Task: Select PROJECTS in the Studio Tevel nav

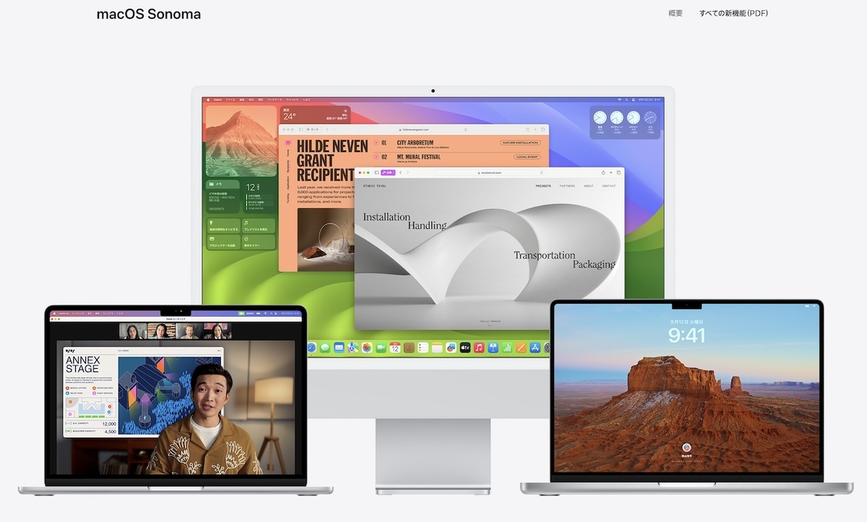Action: [543, 186]
